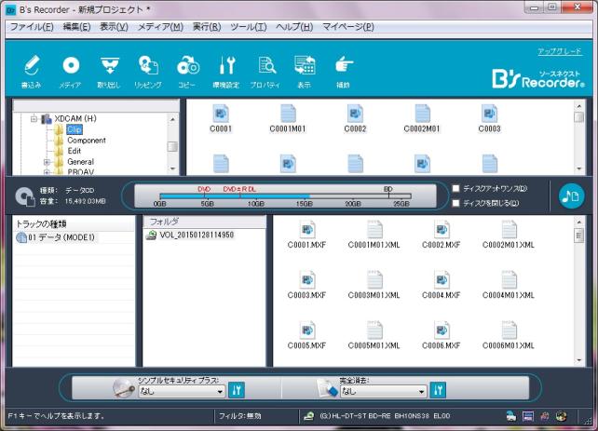This screenshot has width=598, height=431.
Task: Select the C0002 clip file icon
Action: pos(355,118)
